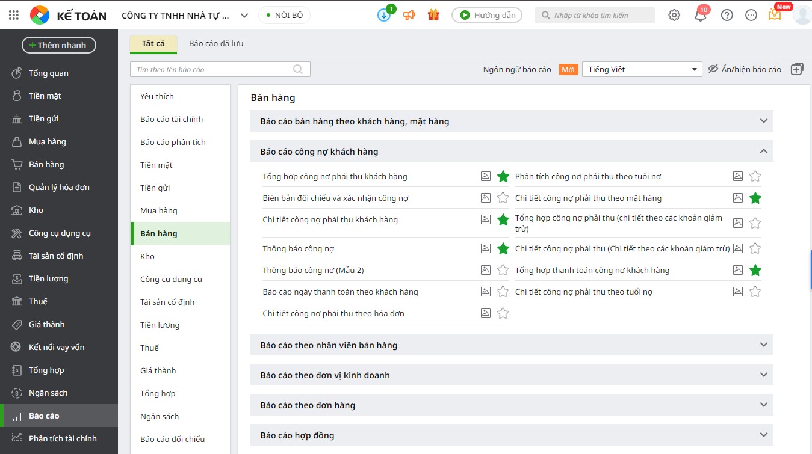Viewport: 812px width, 454px height.
Task: Select Công cụ dụng cụ report category
Action: (181, 279)
